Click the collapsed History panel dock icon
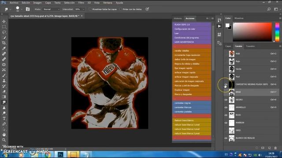 pos(219,20)
